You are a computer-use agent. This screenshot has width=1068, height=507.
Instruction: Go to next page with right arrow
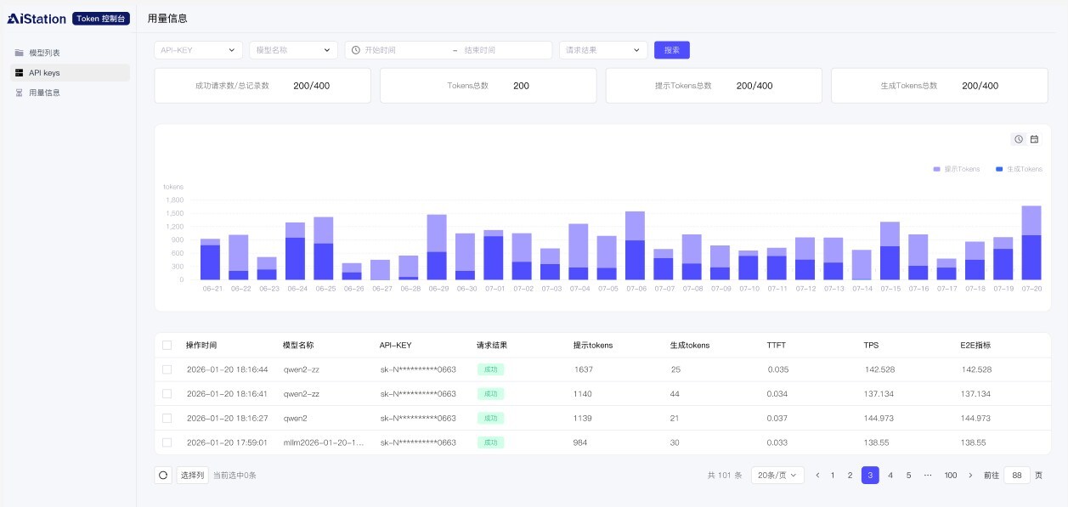[x=970, y=476]
